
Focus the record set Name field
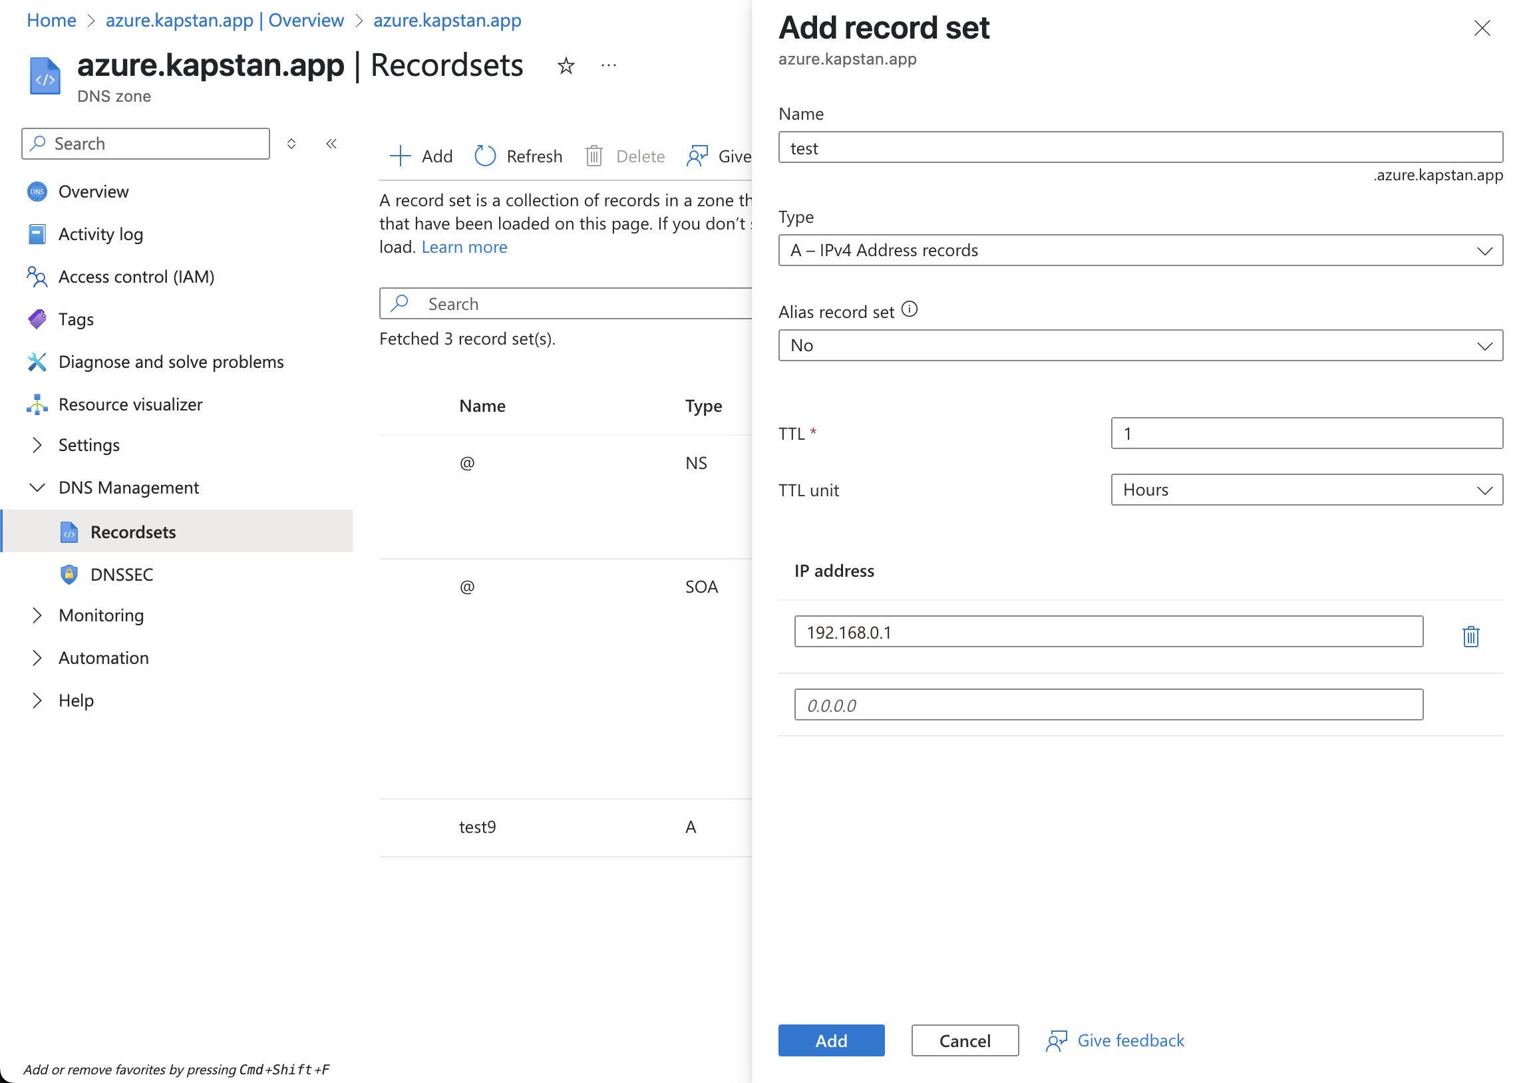(x=1140, y=148)
